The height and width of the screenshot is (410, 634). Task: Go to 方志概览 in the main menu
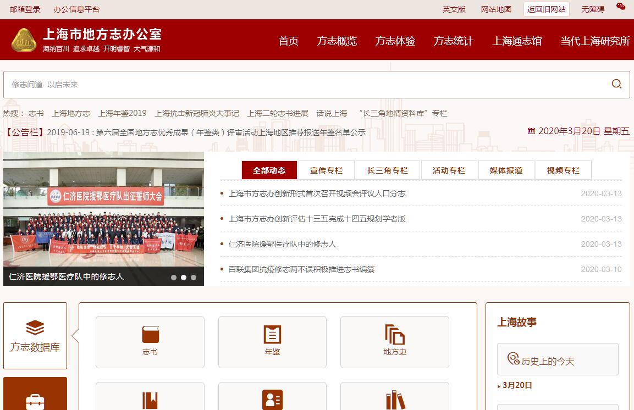click(x=337, y=41)
